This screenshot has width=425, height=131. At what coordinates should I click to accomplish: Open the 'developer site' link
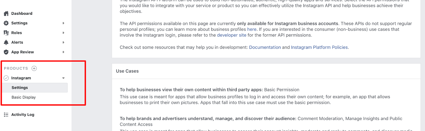coord(232,35)
